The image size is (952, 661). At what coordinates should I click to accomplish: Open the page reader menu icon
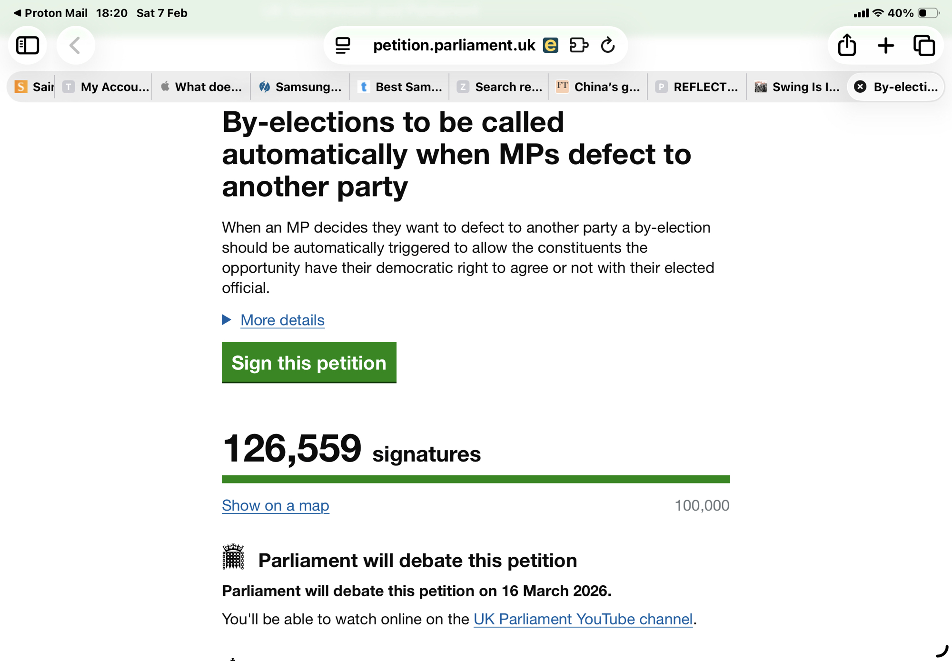343,46
